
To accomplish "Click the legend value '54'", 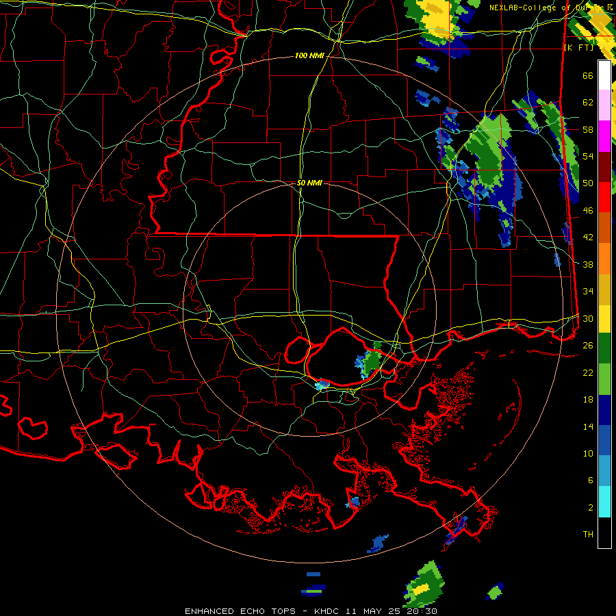I will click(x=588, y=156).
